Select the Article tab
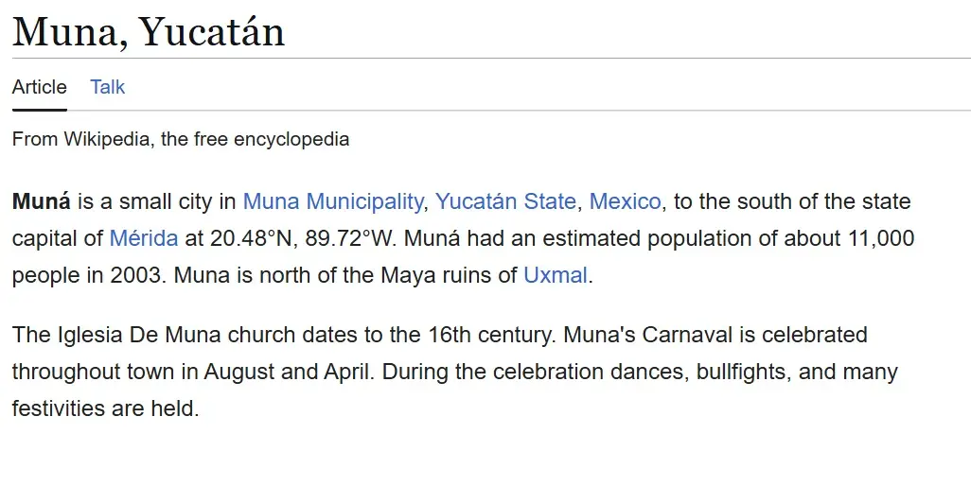The width and height of the screenshot is (971, 486). [40, 87]
